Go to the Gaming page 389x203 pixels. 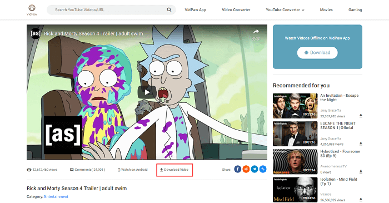355,9
